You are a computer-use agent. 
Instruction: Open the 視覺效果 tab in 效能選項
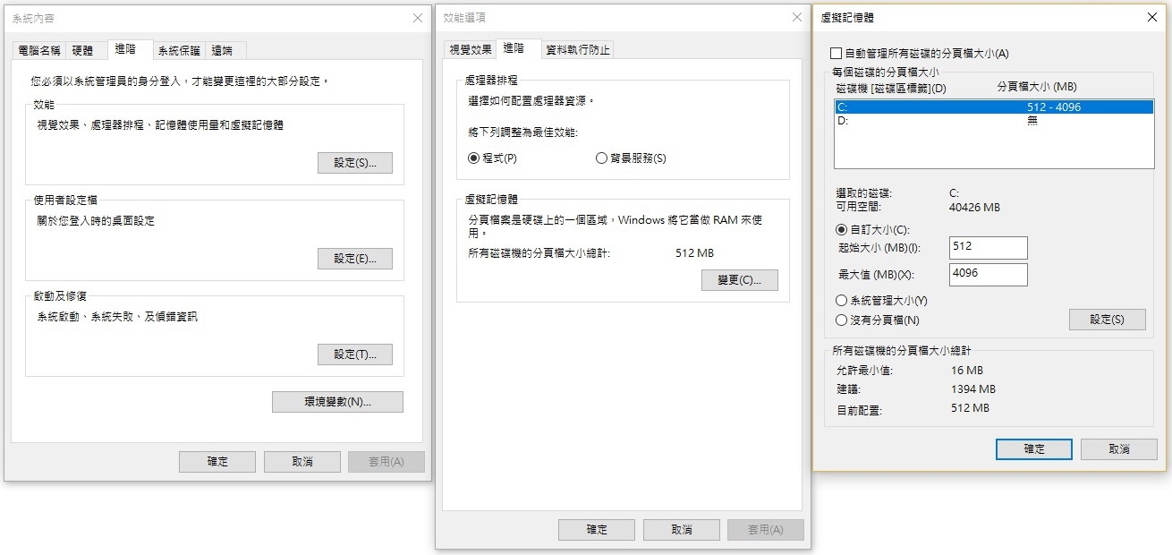coord(471,50)
